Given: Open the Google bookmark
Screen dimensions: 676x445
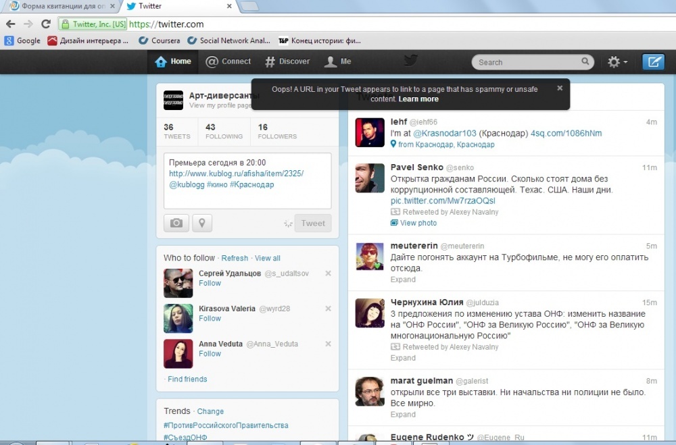Looking at the screenshot, I should coord(22,41).
